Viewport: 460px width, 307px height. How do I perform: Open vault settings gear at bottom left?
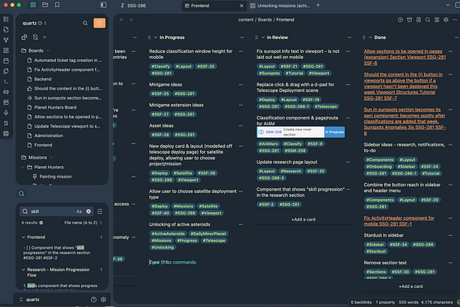pos(103,299)
